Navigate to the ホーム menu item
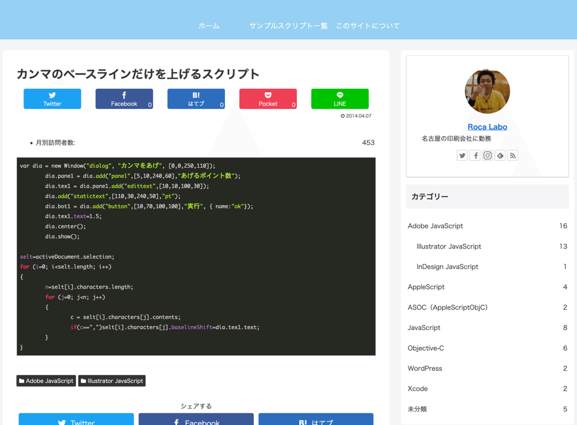This screenshot has height=425, width=577. click(x=209, y=26)
